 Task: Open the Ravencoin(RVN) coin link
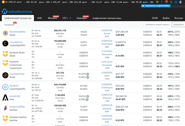(17, 107)
